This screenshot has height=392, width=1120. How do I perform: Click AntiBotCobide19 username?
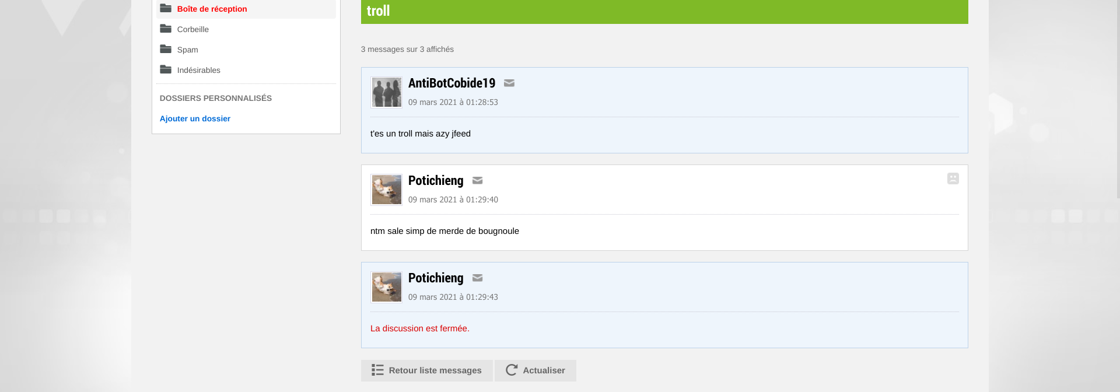point(452,83)
